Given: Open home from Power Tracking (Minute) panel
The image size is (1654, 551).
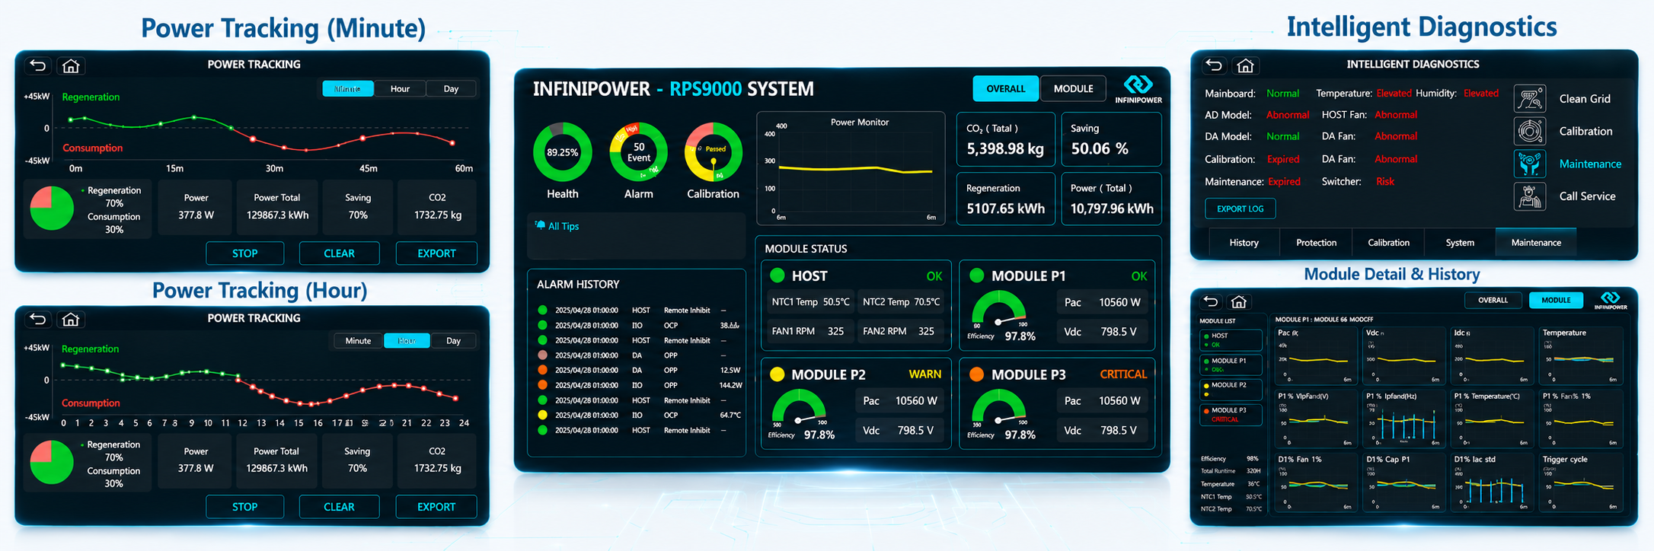Looking at the screenshot, I should 71,65.
